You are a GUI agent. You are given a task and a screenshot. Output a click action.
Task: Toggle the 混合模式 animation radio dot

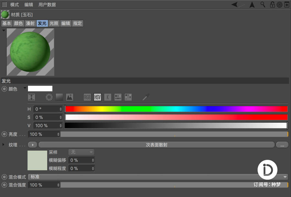4,177
